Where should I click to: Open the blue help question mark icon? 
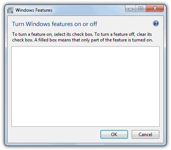coord(156,23)
